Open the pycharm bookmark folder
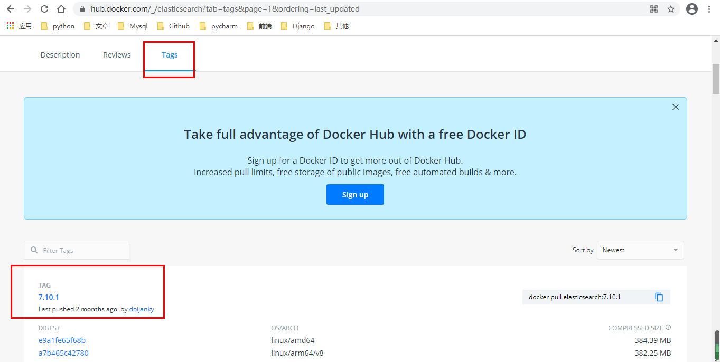Image resolution: width=720 pixels, height=362 pixels. pos(219,26)
